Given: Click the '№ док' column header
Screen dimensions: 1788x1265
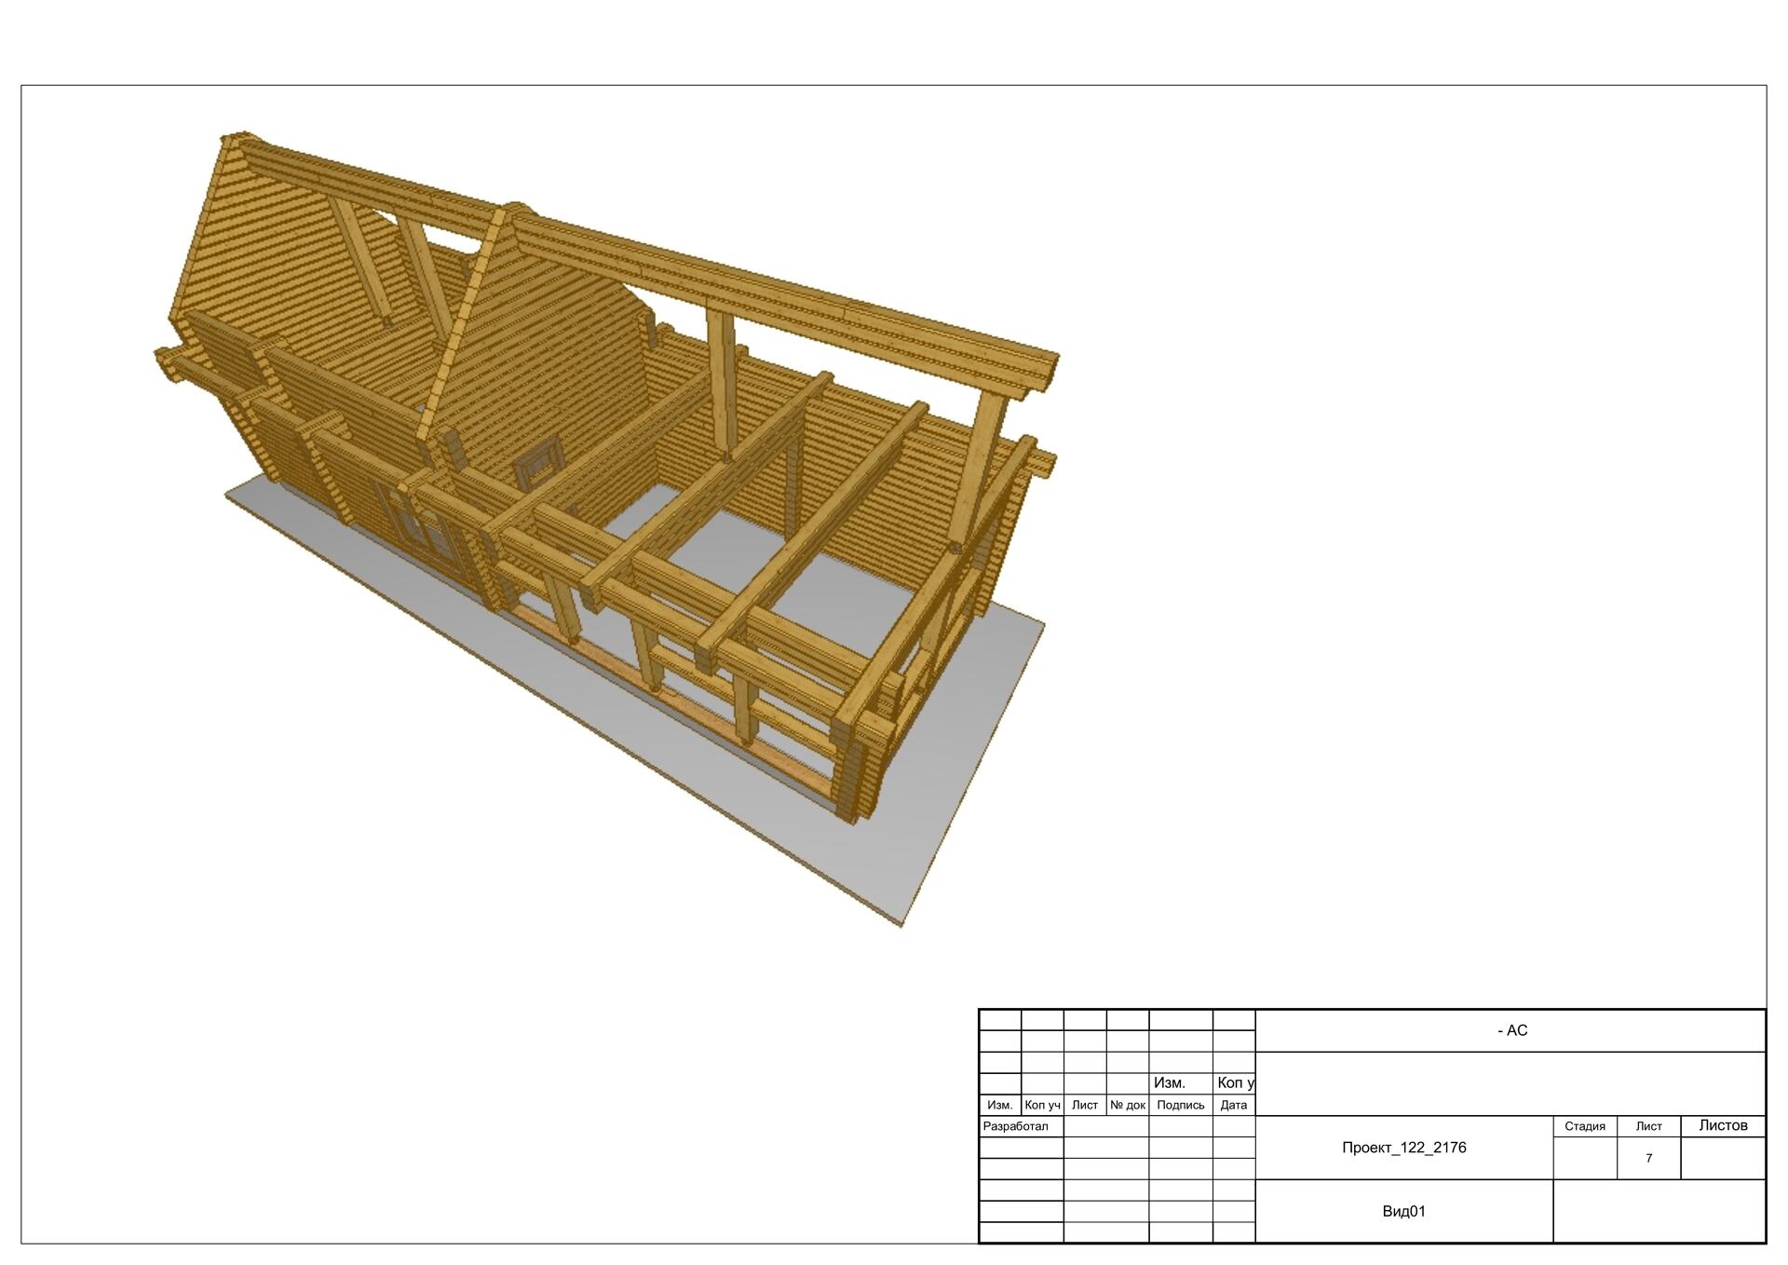Looking at the screenshot, I should [1127, 1105].
